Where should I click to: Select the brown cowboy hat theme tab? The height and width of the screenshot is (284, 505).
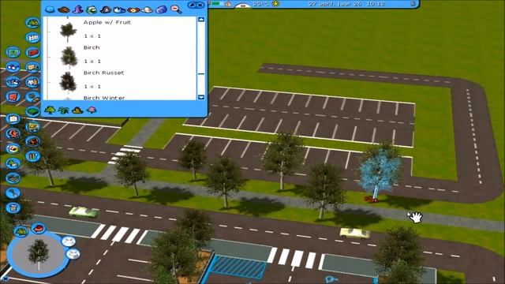click(63, 9)
